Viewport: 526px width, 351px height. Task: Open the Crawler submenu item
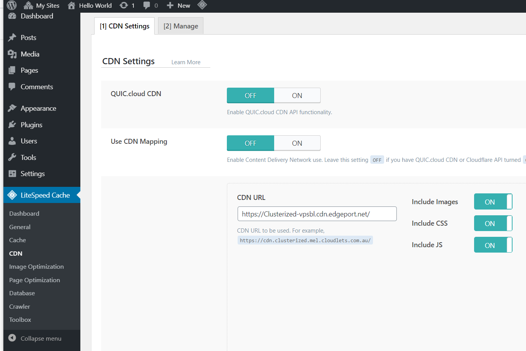[x=20, y=306]
